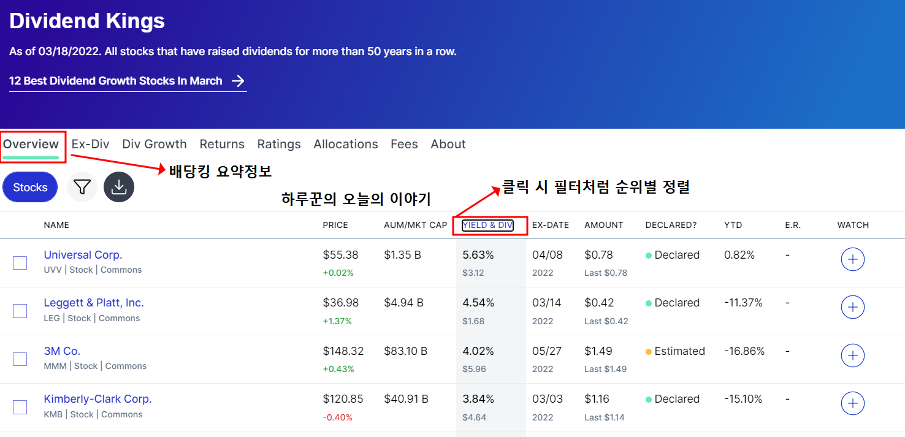This screenshot has width=905, height=437.
Task: Switch to the Overview tab
Action: point(31,145)
